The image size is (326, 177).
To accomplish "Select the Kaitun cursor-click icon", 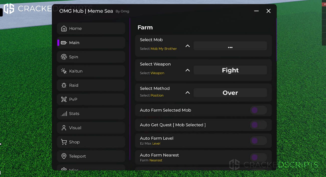I will click(x=64, y=71).
